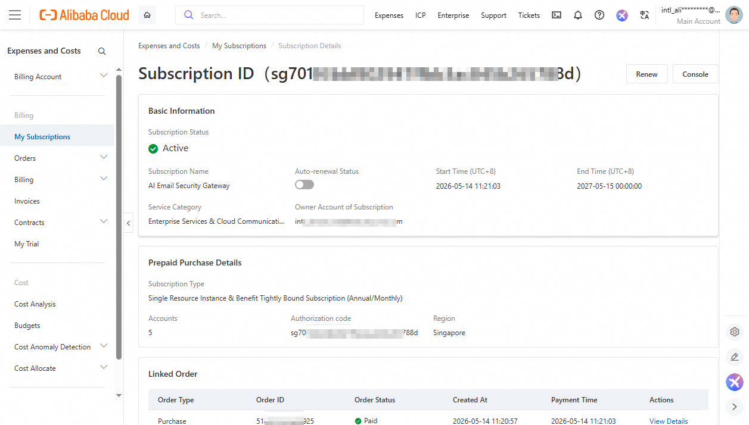
Task: Collapse the left sidebar with arrow handle
Action: pos(129,223)
